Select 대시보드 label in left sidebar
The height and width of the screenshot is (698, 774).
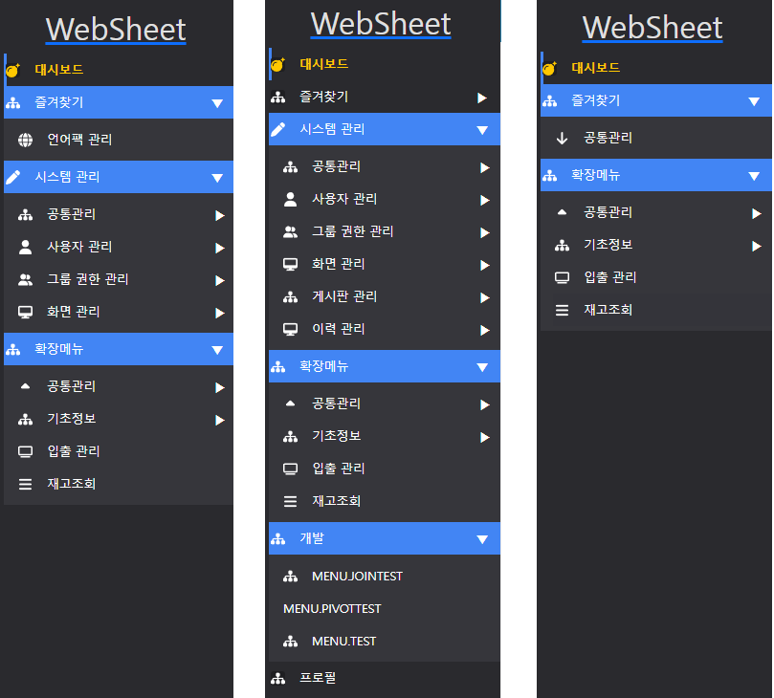click(x=58, y=70)
